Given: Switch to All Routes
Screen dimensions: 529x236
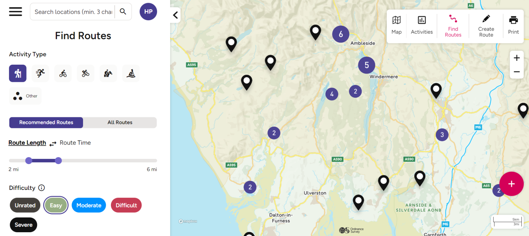Looking at the screenshot, I should [120, 122].
